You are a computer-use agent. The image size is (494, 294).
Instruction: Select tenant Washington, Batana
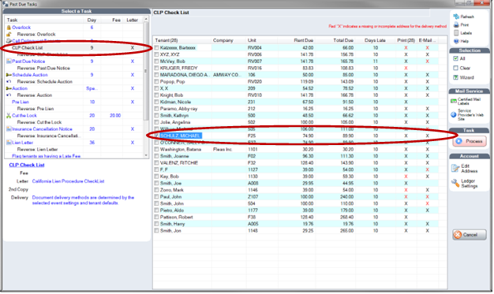tap(180, 149)
